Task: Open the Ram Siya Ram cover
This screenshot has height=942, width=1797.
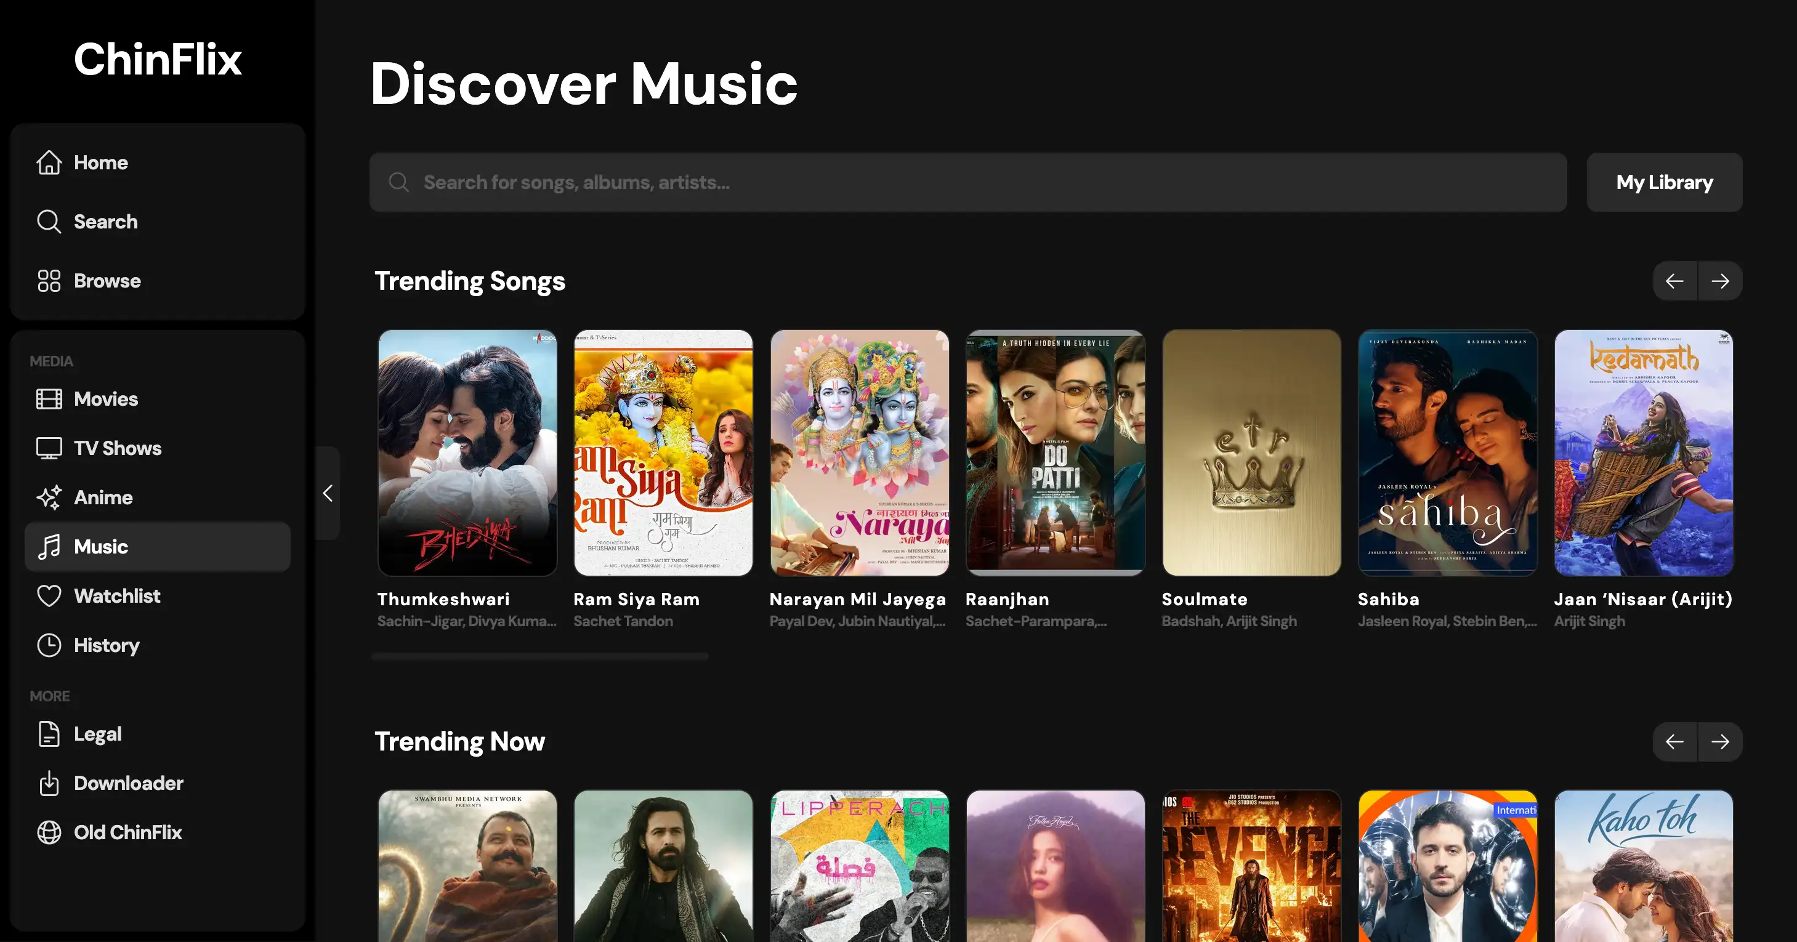Action: coord(663,453)
